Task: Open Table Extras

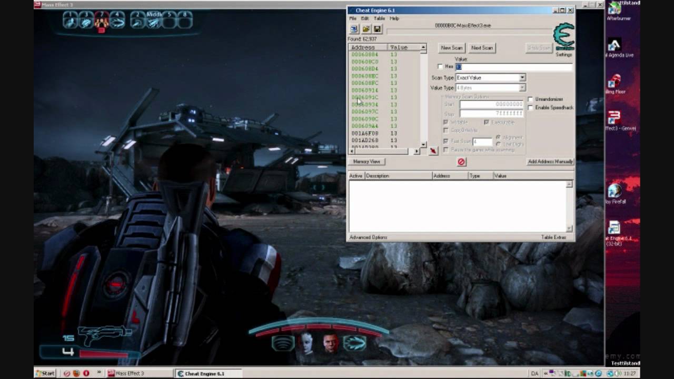Action: tap(553, 237)
